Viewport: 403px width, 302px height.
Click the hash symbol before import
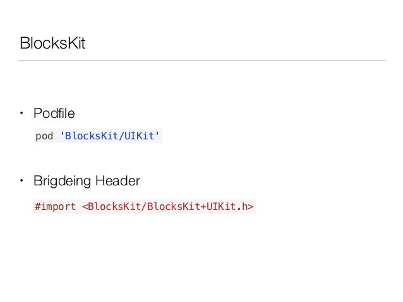(37, 206)
